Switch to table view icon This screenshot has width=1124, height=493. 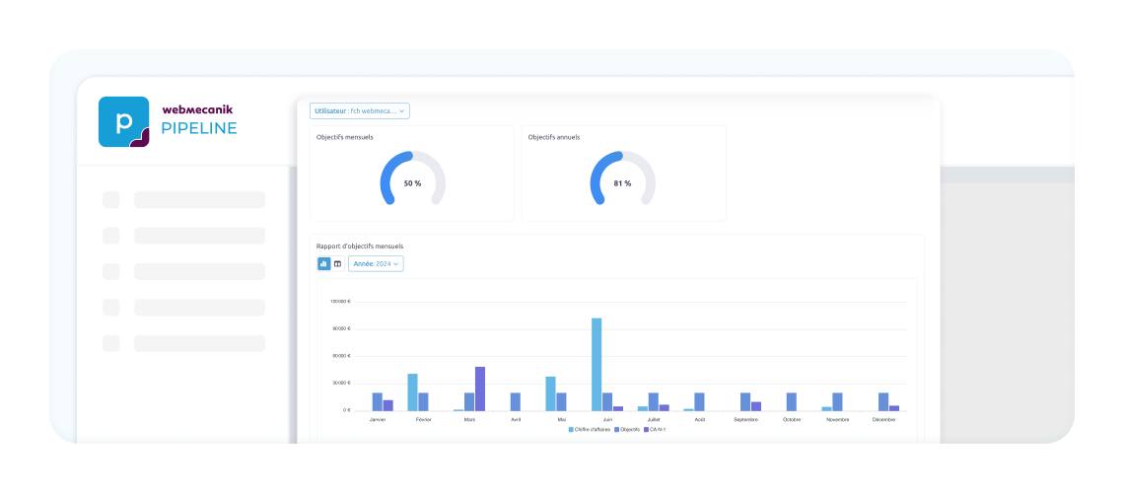pyautogui.click(x=337, y=263)
